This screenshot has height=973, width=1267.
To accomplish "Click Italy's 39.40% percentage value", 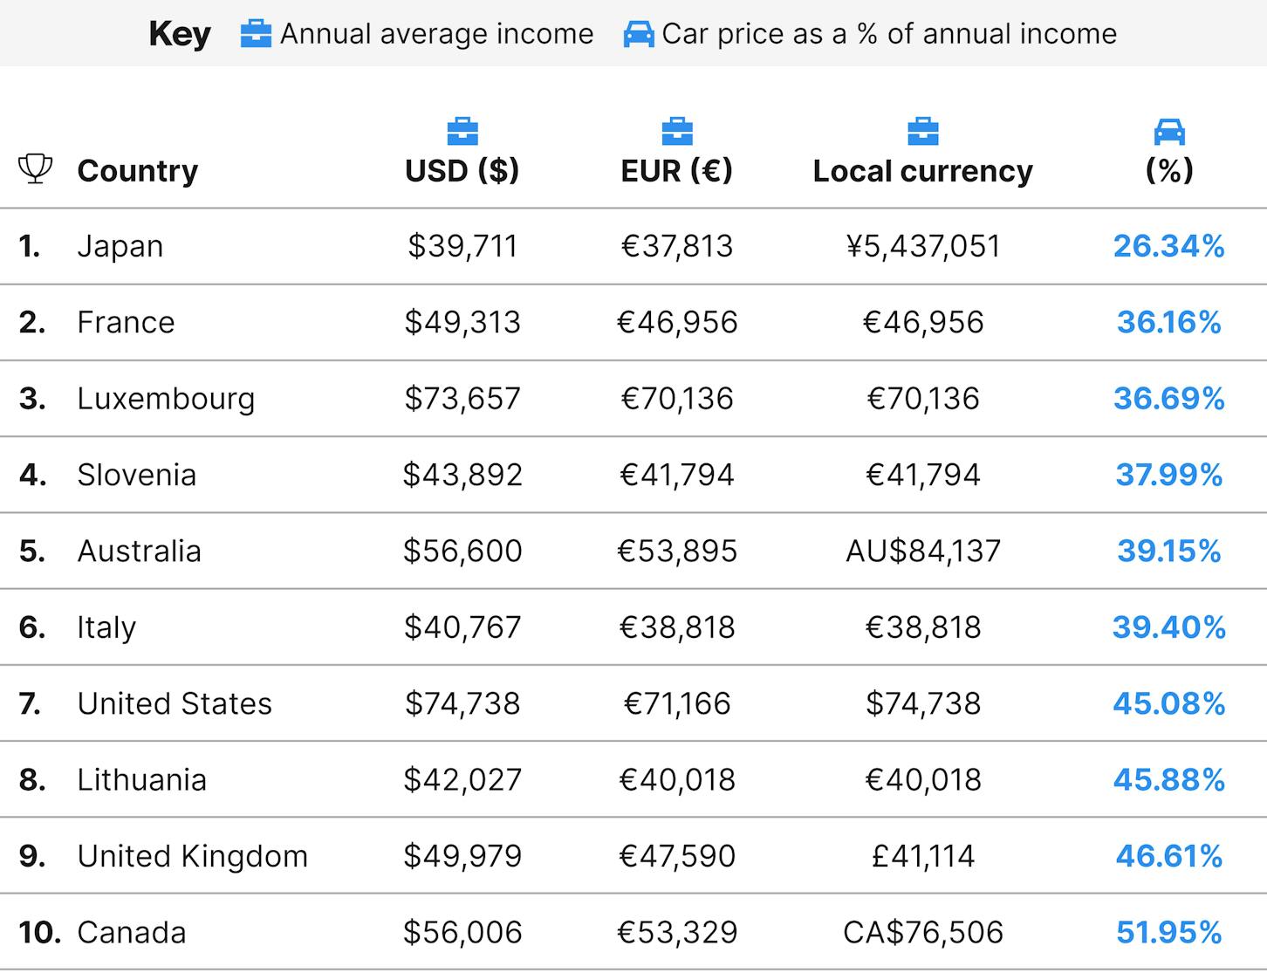I will pyautogui.click(x=1169, y=627).
